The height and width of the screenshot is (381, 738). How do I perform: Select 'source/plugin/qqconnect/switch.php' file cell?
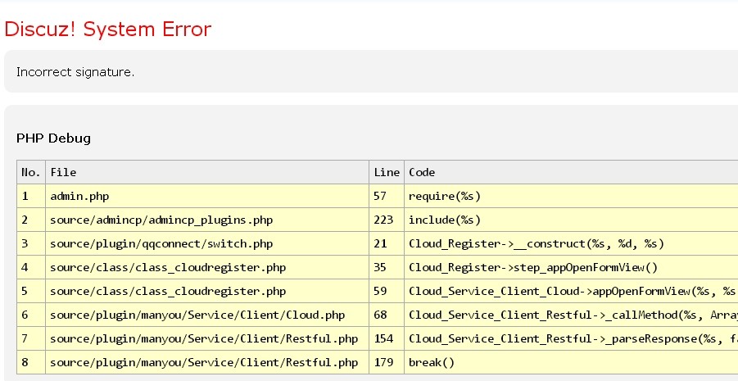point(207,244)
